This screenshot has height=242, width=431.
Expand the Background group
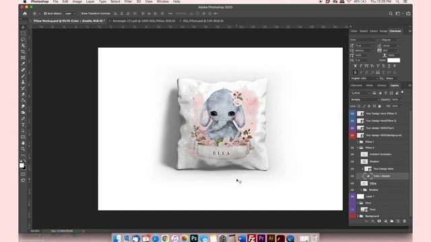[x=358, y=216]
